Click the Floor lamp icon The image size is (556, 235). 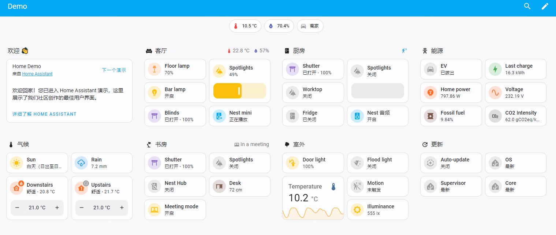(154, 69)
